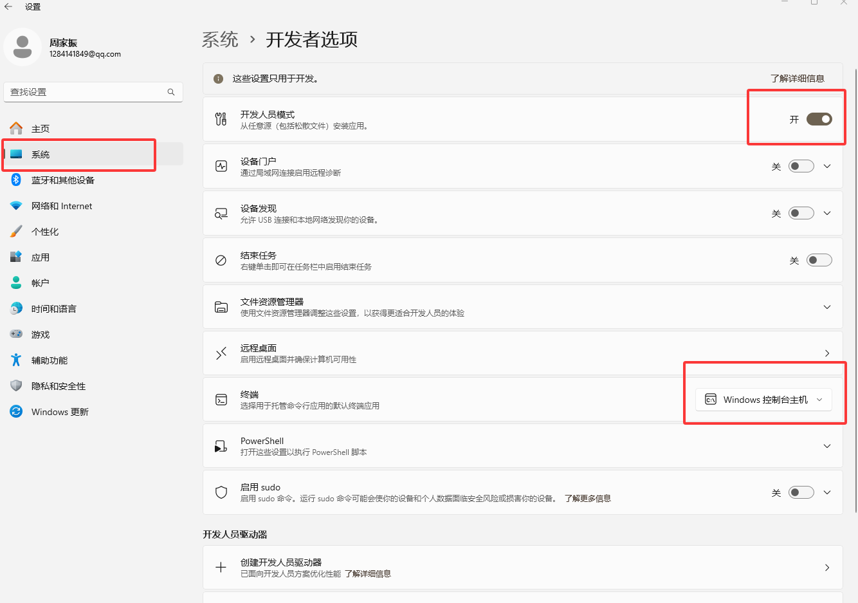Turn off the 开发人员模式 toggle

[x=819, y=119]
